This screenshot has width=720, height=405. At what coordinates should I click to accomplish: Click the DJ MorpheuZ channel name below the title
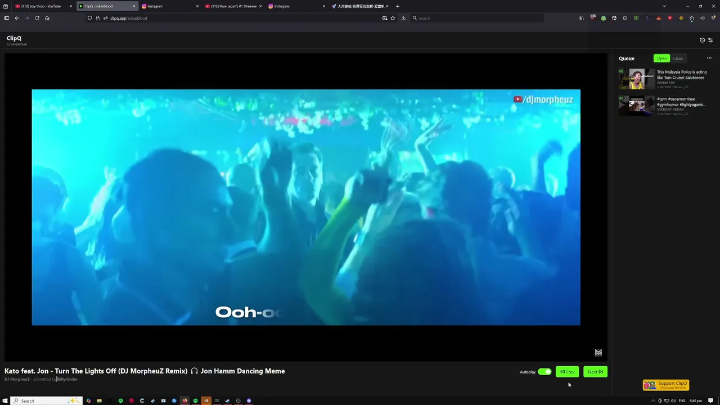pyautogui.click(x=17, y=379)
